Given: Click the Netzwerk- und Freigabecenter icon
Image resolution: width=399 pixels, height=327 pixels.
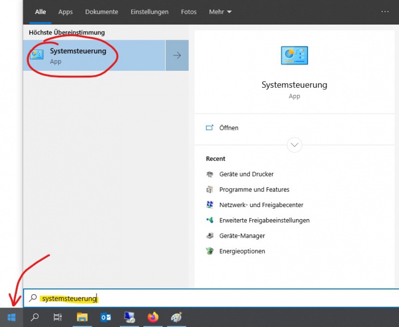Looking at the screenshot, I should (210, 205).
